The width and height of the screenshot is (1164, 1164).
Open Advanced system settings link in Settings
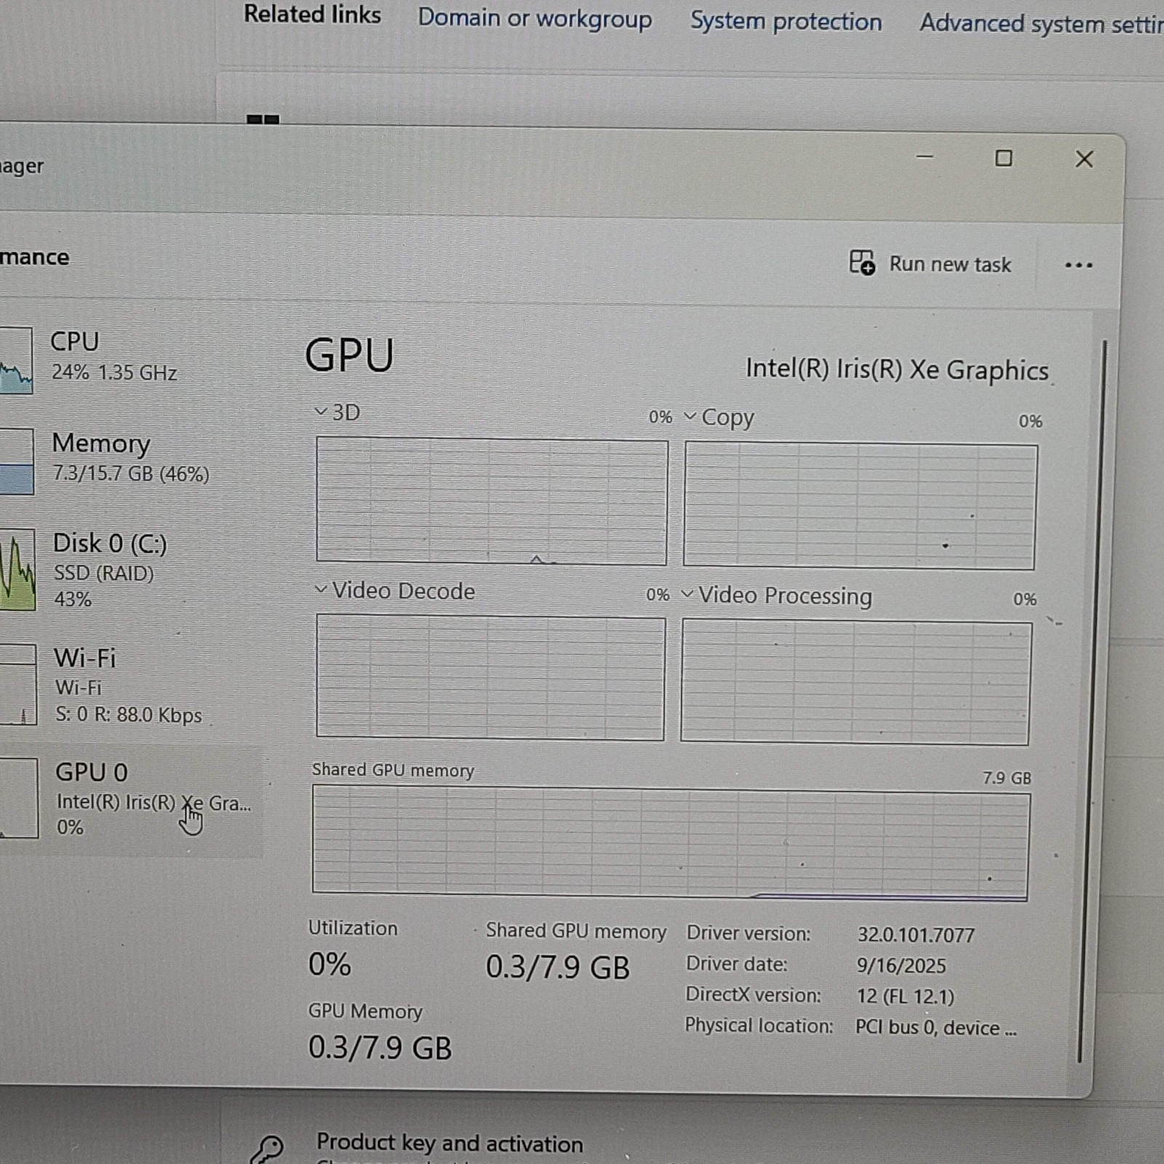tap(1042, 23)
